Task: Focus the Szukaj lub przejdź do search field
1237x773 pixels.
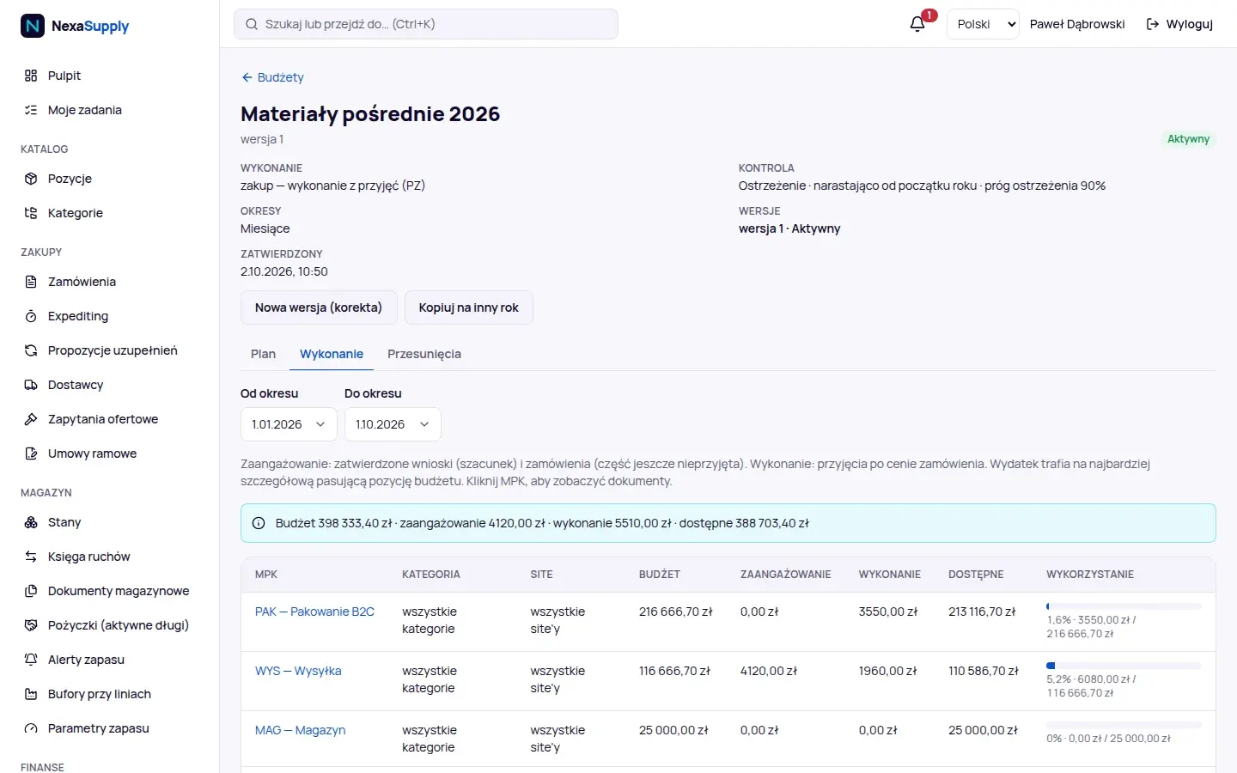Action: pyautogui.click(x=426, y=24)
